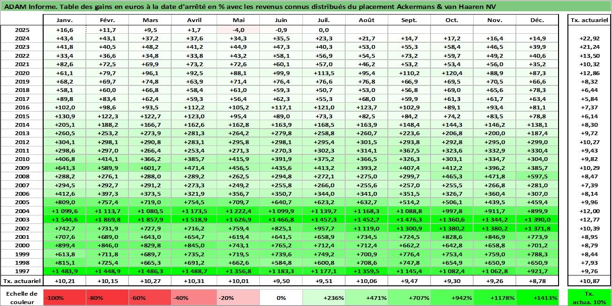Select the +236% light green swatch
The width and height of the screenshot is (612, 306).
[x=324, y=298]
